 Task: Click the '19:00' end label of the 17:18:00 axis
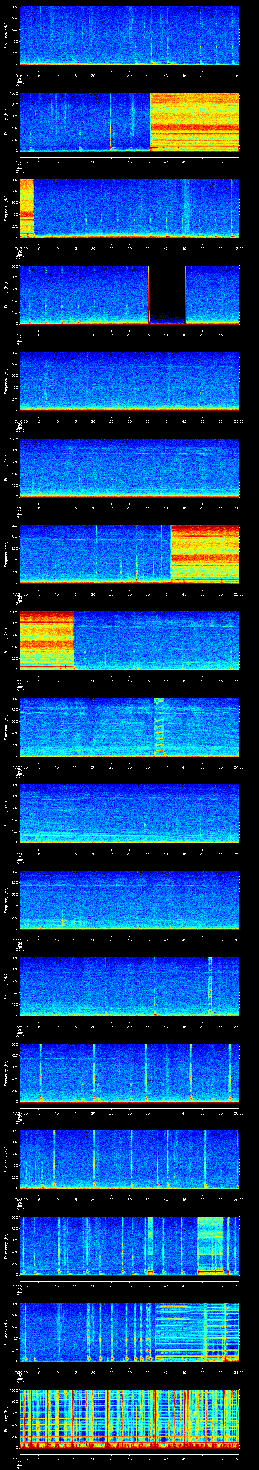[239, 334]
